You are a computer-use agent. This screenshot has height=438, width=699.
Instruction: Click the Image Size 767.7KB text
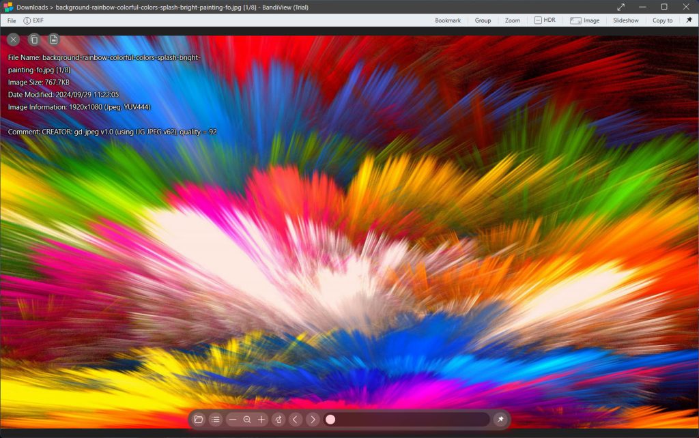pos(39,83)
